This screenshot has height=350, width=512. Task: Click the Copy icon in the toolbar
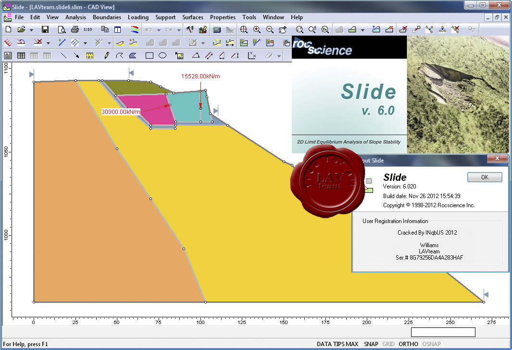point(105,30)
